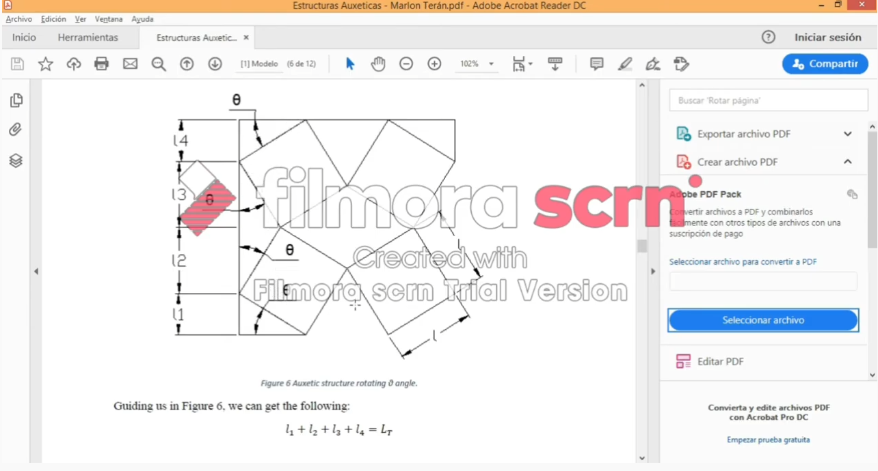The height and width of the screenshot is (471, 878).
Task: Open the fit page options icon
Action: 522,64
